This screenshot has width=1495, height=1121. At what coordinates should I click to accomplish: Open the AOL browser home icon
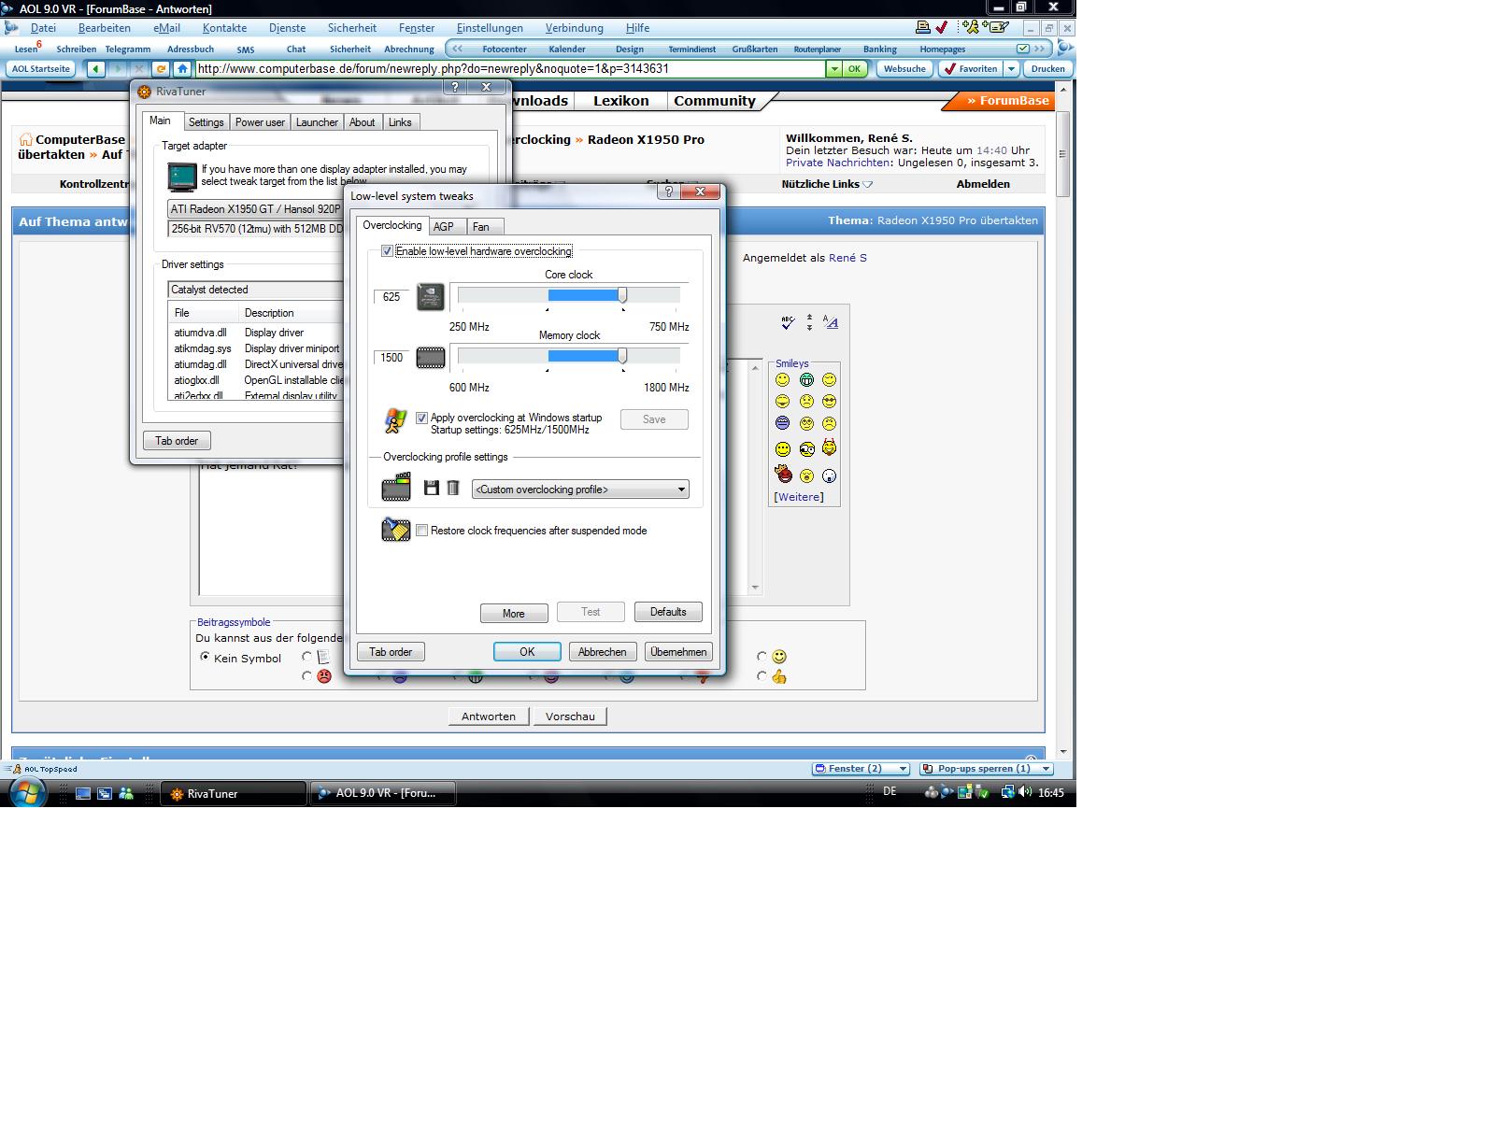(x=182, y=69)
